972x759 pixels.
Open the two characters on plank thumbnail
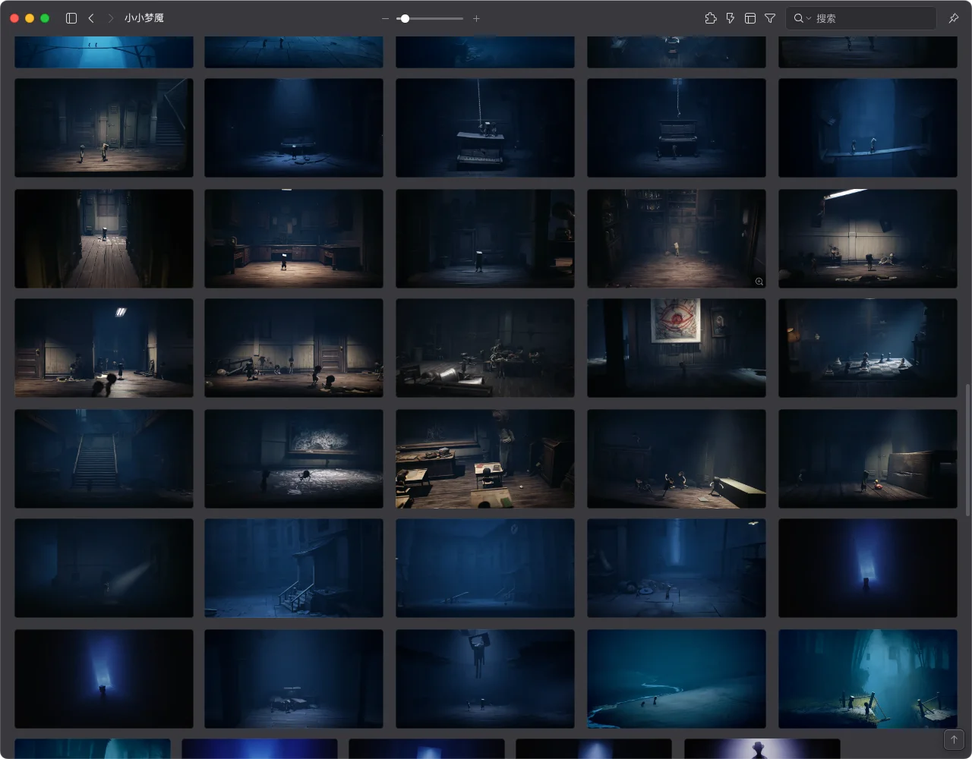tap(868, 128)
